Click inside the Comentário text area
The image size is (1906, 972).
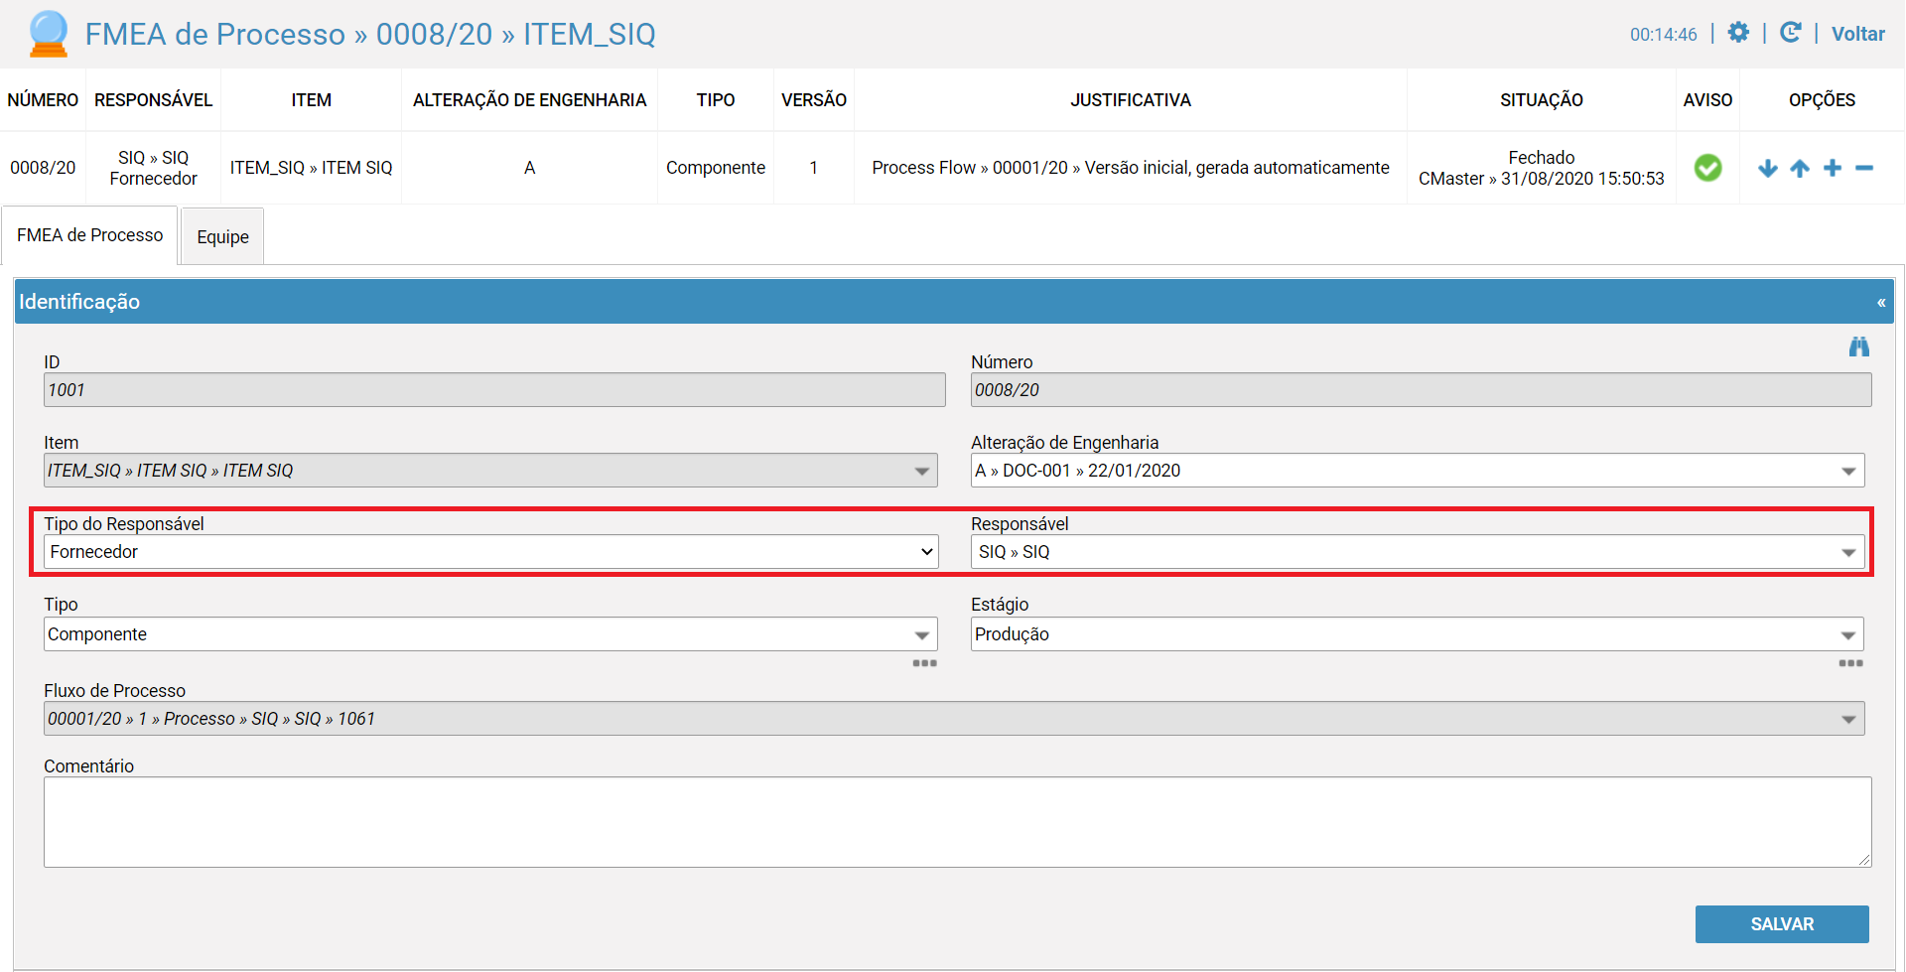click(x=958, y=822)
